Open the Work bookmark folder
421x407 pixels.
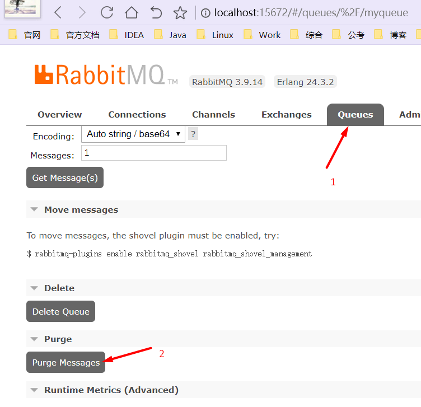click(262, 35)
